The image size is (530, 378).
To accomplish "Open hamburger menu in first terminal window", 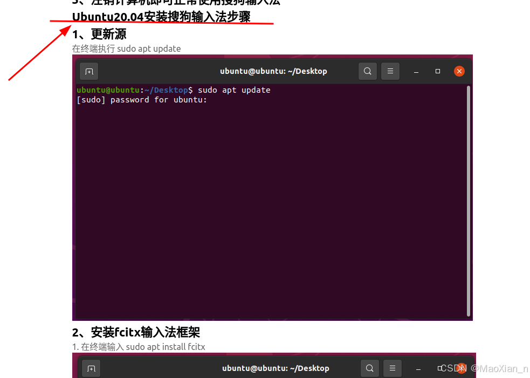I will [390, 71].
